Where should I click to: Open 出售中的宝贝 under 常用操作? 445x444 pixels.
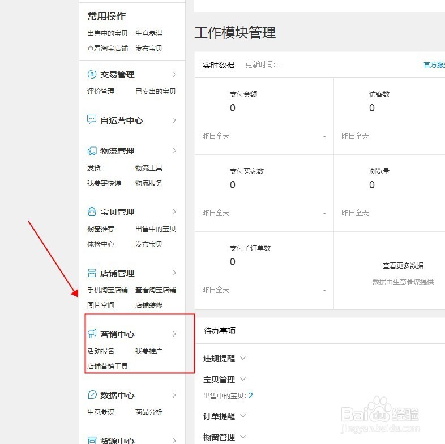point(107,33)
